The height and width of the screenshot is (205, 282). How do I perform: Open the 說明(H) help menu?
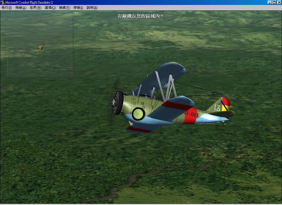[x=92, y=8]
